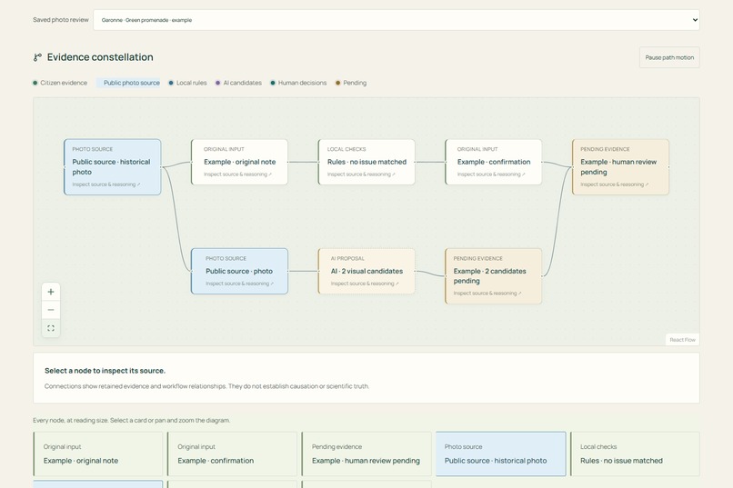
Task: Open Example · confirmation list card
Action: tap(232, 453)
